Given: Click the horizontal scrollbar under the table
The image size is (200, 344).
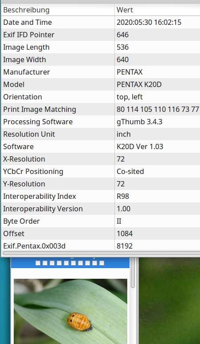Looking at the screenshot, I should pyautogui.click(x=101, y=253).
